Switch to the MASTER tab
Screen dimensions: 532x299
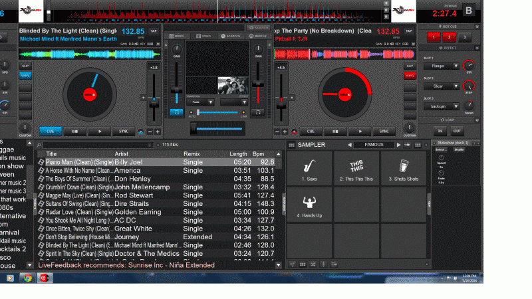pos(258,36)
